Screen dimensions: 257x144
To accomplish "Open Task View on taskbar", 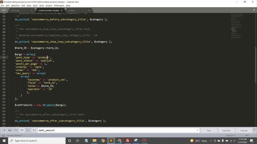I will point(78,140).
